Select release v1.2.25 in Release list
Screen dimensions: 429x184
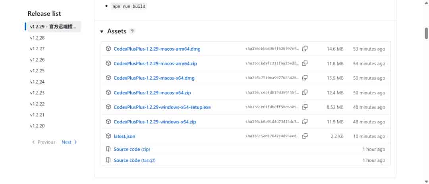pyautogui.click(x=37, y=71)
